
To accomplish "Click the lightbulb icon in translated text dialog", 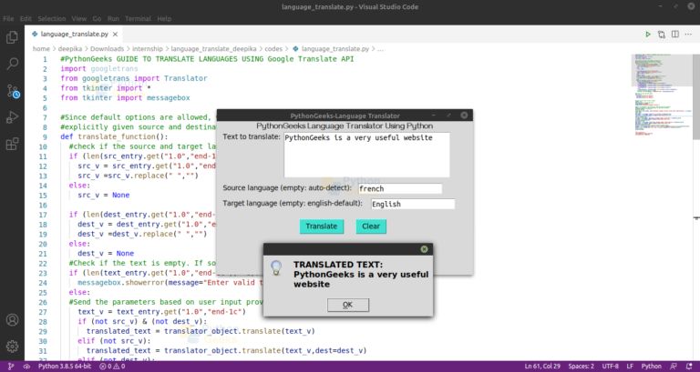I will pyautogui.click(x=276, y=267).
